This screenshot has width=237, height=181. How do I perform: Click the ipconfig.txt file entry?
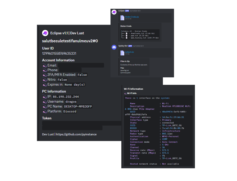coord(124,70)
